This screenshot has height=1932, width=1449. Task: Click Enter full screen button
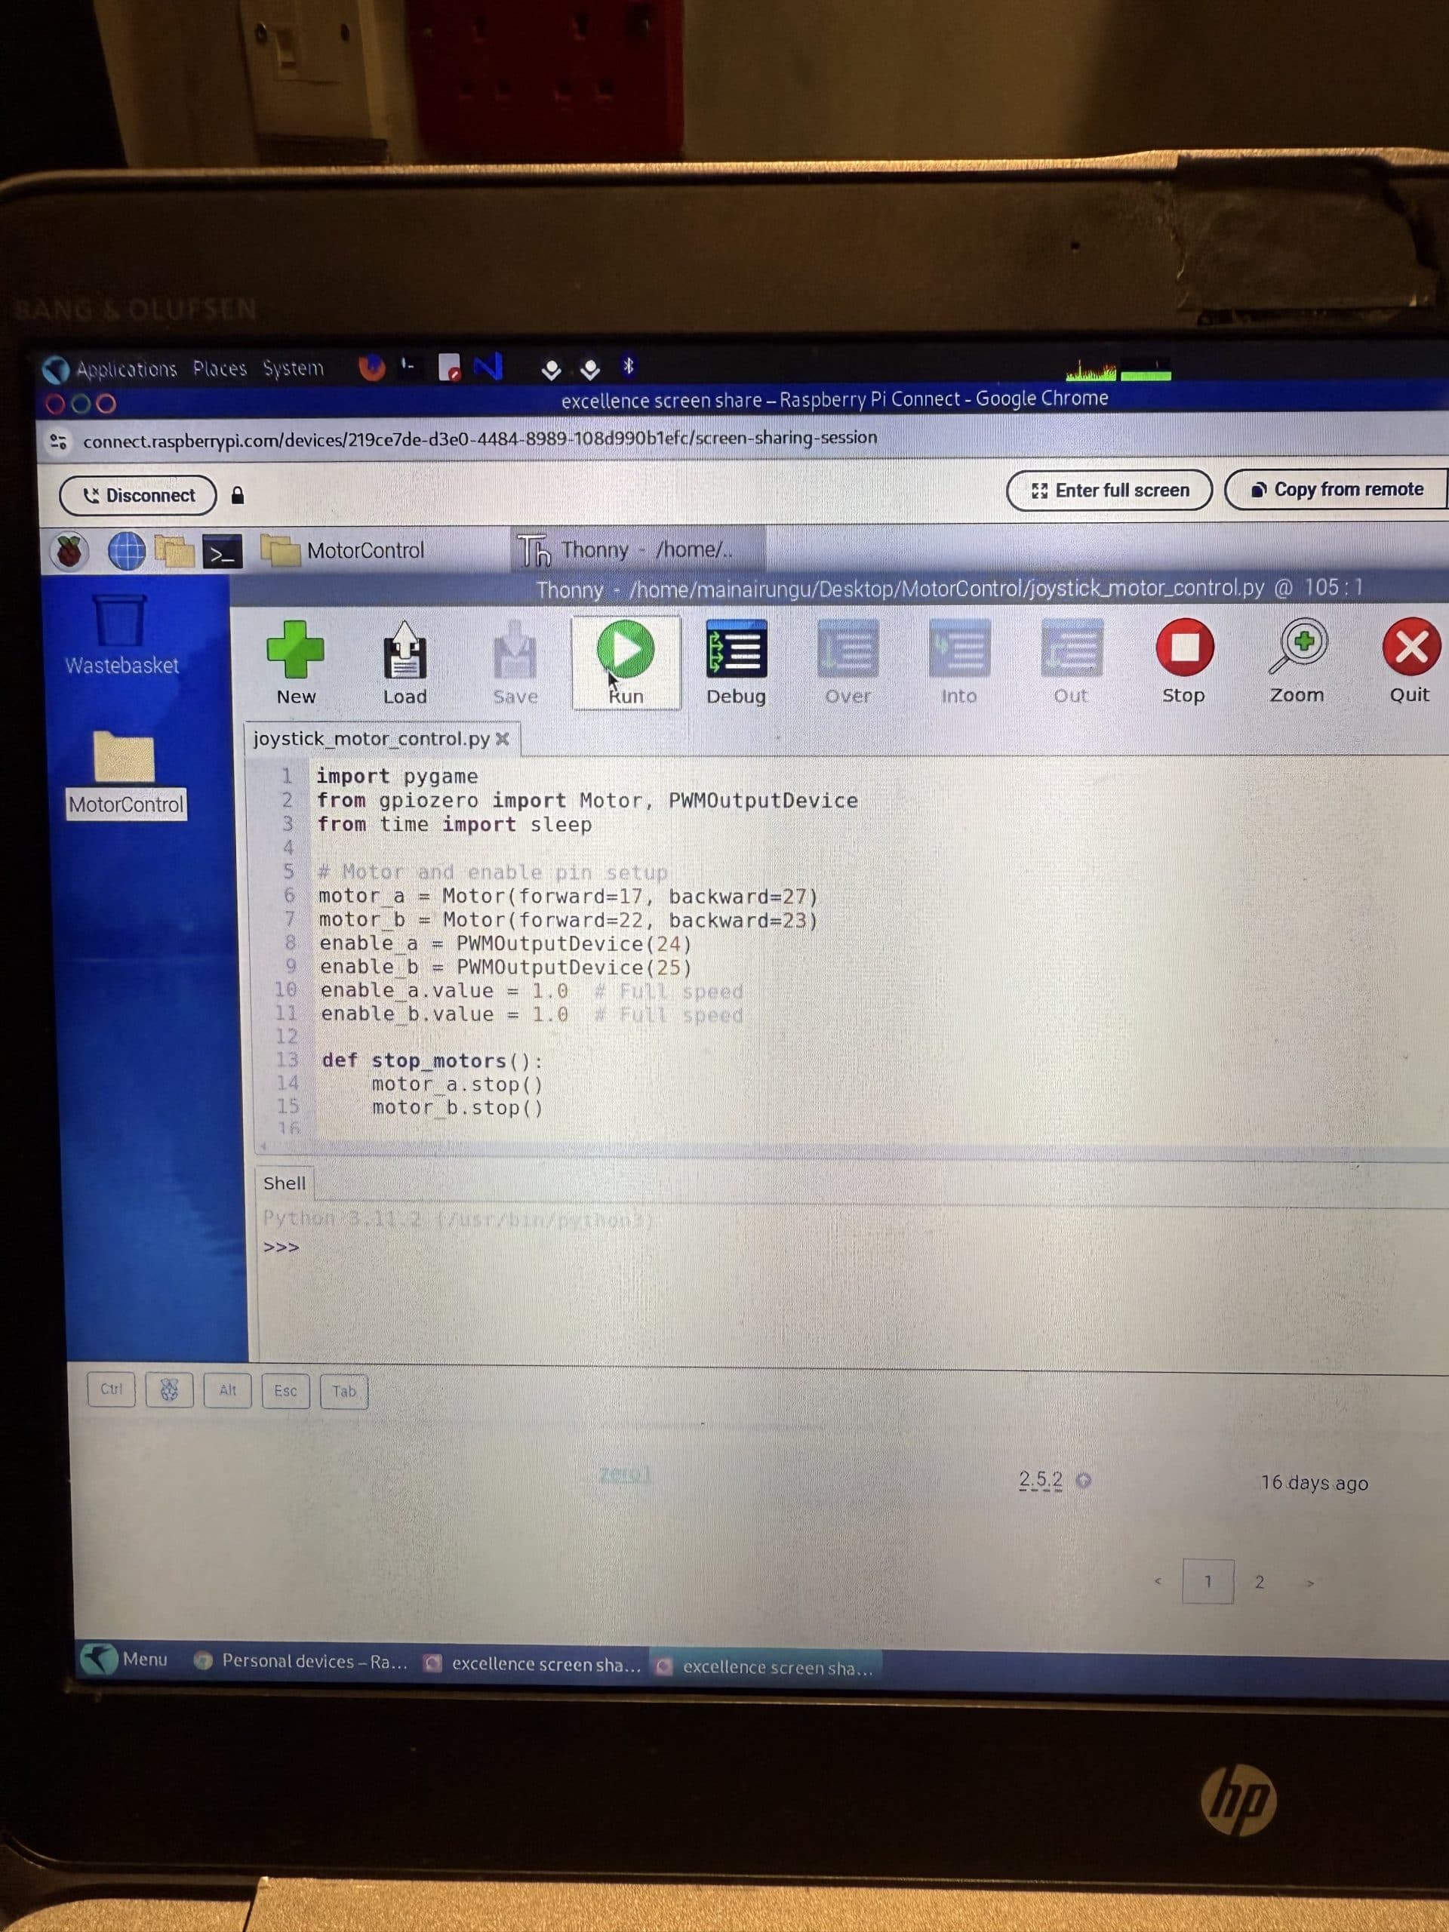[x=1109, y=491]
